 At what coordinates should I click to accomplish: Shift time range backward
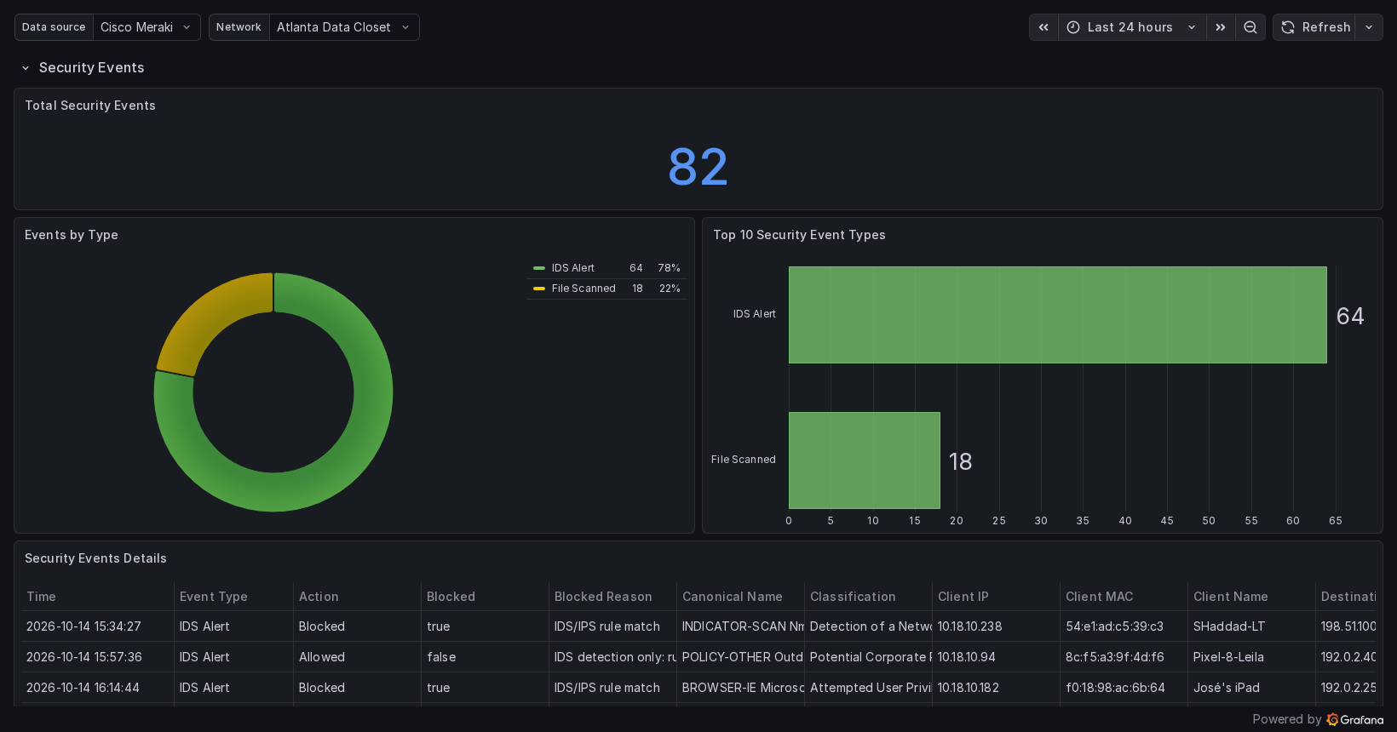tap(1043, 27)
